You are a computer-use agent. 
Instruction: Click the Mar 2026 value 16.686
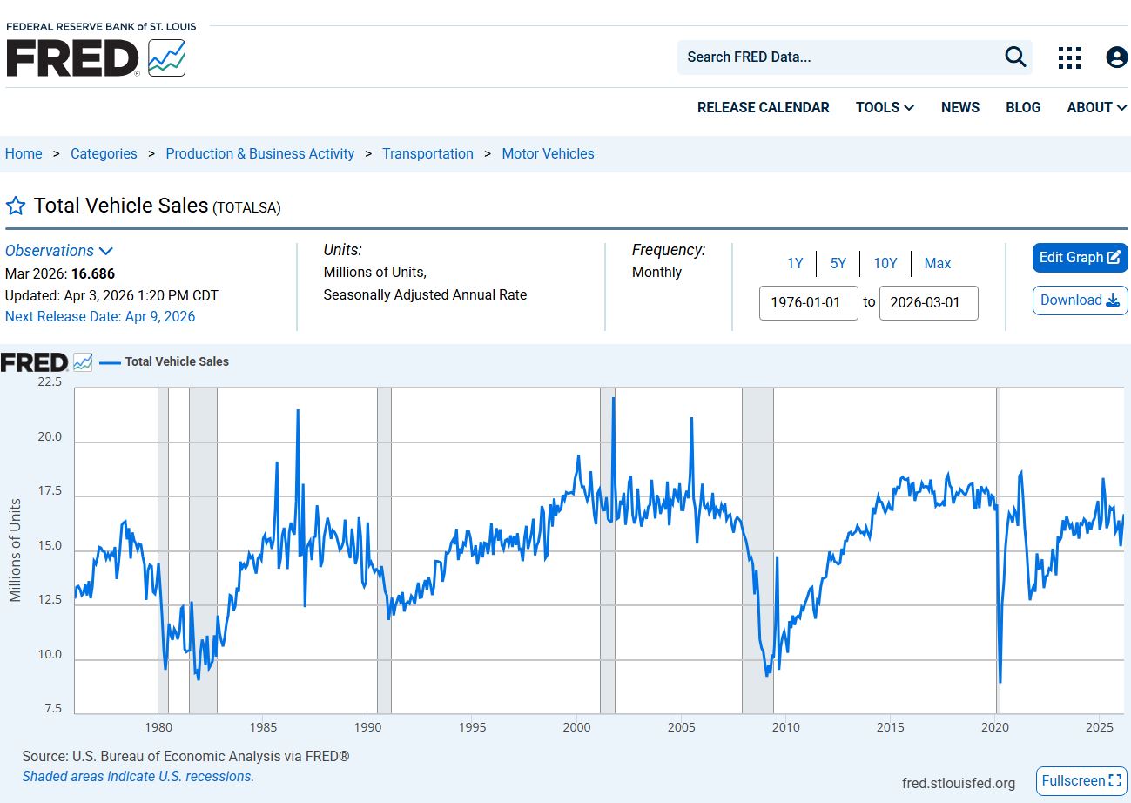93,273
